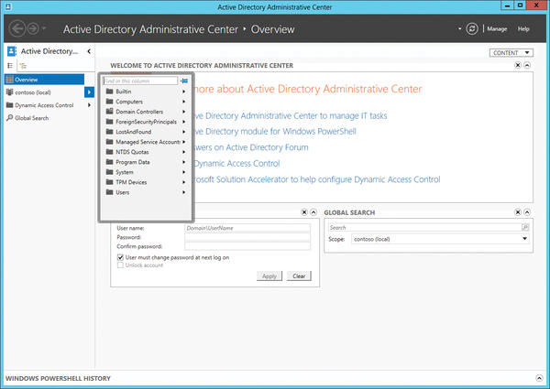The height and width of the screenshot is (389, 550).
Task: Expand the Domain Controllers arrow
Action: 183,112
